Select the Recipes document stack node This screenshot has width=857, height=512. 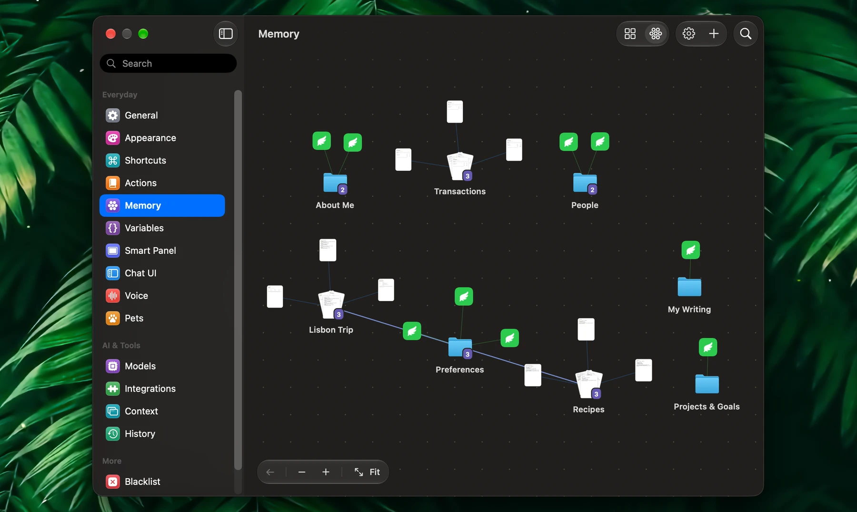click(589, 384)
